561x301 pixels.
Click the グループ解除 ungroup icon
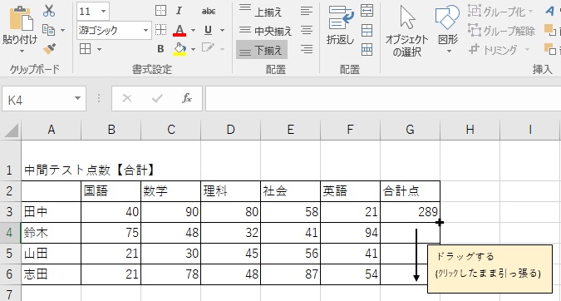(475, 30)
